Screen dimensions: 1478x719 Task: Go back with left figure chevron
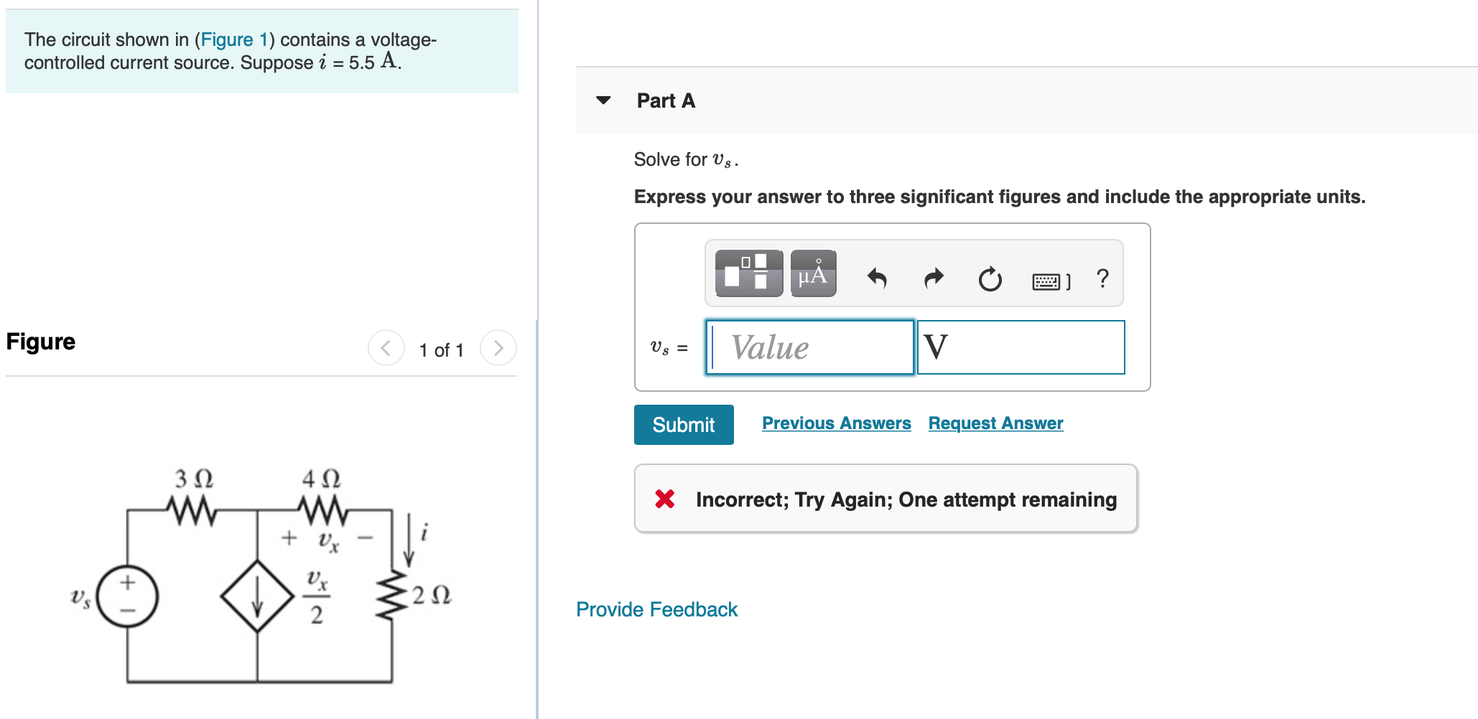[x=386, y=349]
